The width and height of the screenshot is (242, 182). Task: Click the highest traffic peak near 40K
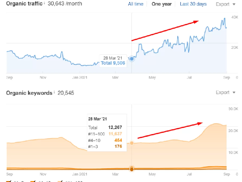pyautogui.click(x=224, y=19)
